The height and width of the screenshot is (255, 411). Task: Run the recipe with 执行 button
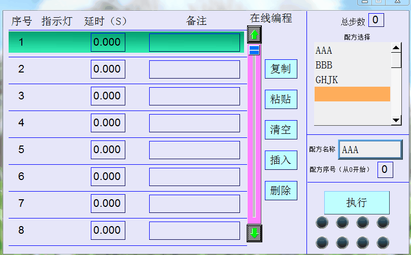(357, 202)
